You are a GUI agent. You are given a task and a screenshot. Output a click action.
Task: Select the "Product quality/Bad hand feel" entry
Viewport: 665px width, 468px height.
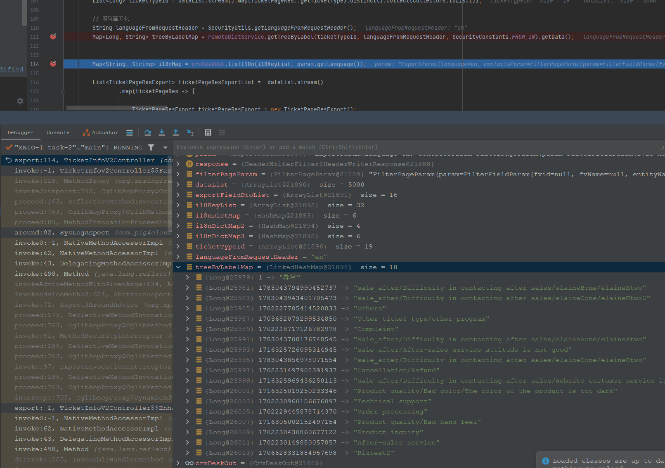click(419, 422)
